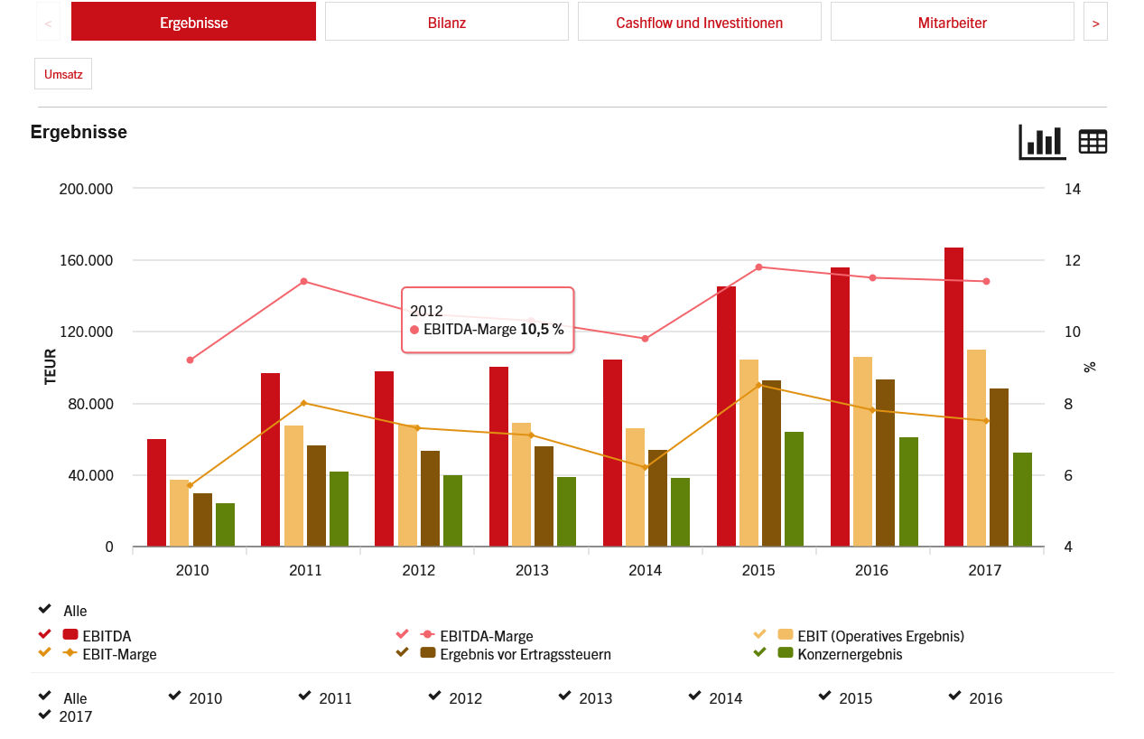Image resolution: width=1144 pixels, height=739 pixels.
Task: Switch to the table view icon
Action: (x=1093, y=141)
